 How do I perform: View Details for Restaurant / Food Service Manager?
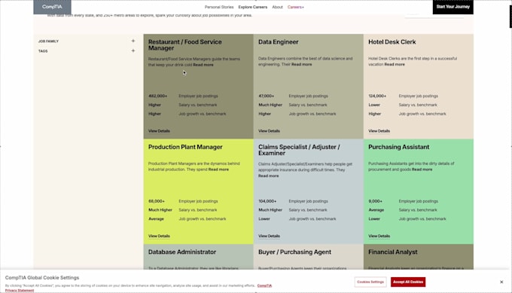(159, 131)
